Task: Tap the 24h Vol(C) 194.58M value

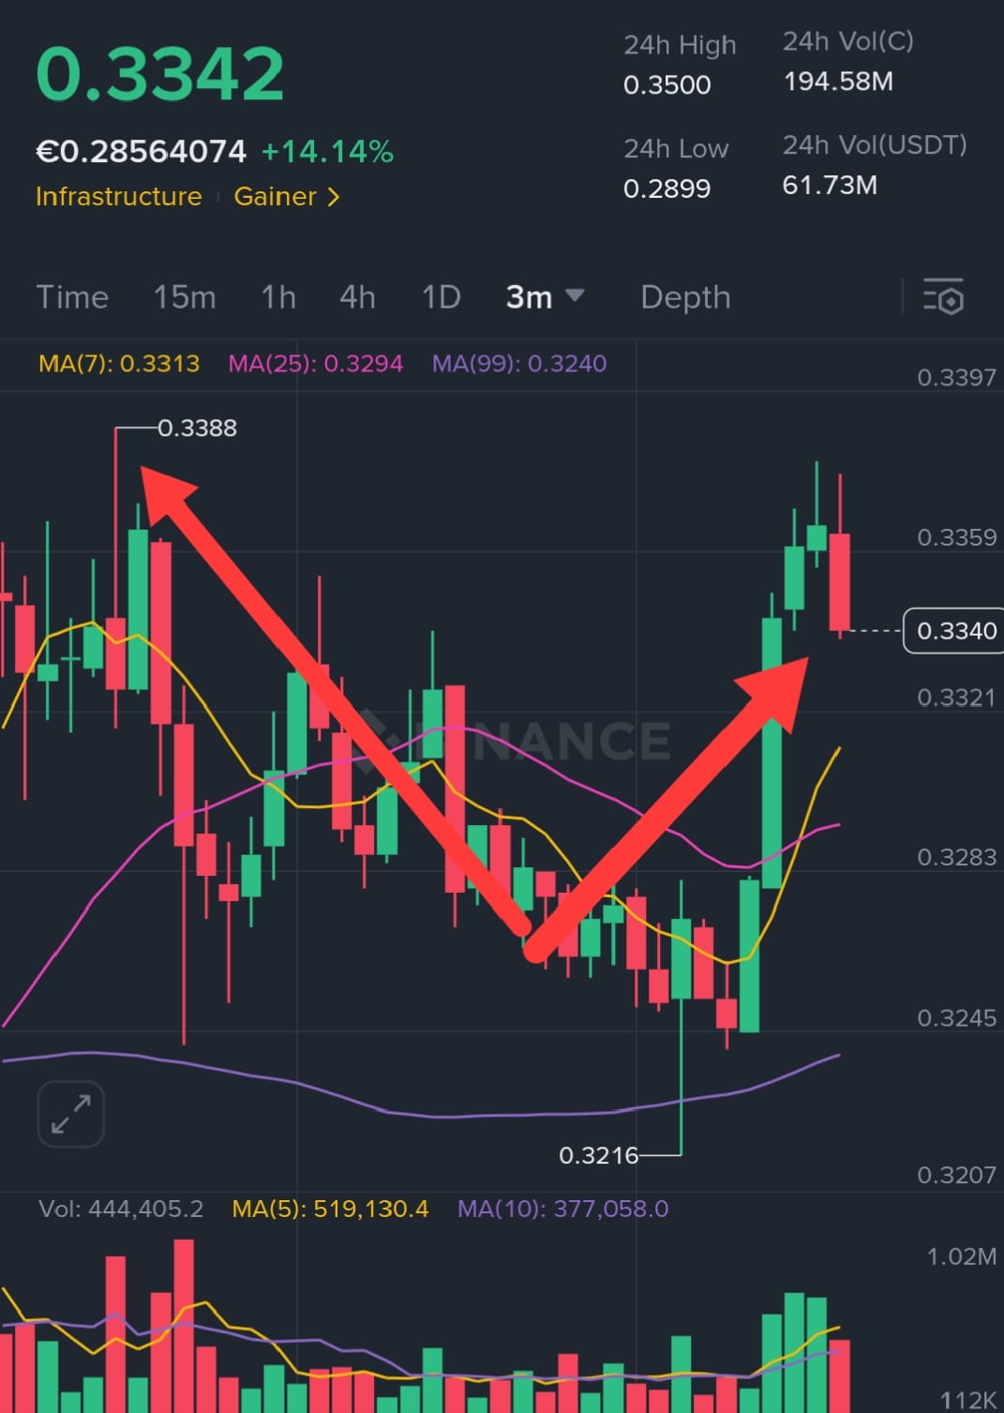Action: pyautogui.click(x=838, y=82)
